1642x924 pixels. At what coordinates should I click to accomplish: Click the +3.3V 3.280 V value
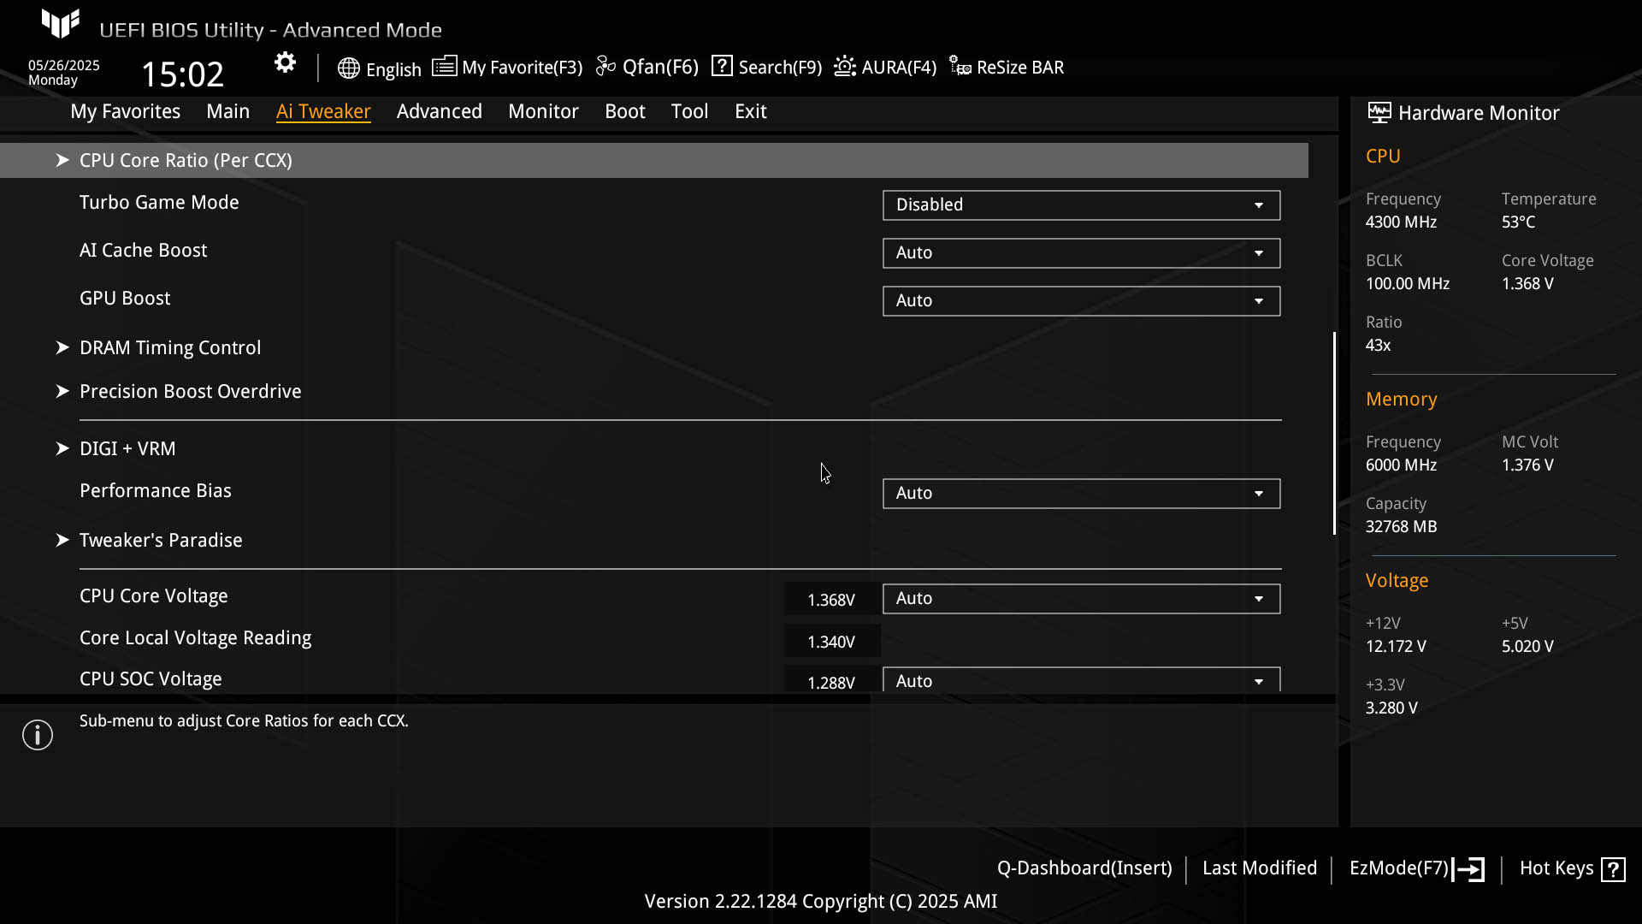point(1391,708)
